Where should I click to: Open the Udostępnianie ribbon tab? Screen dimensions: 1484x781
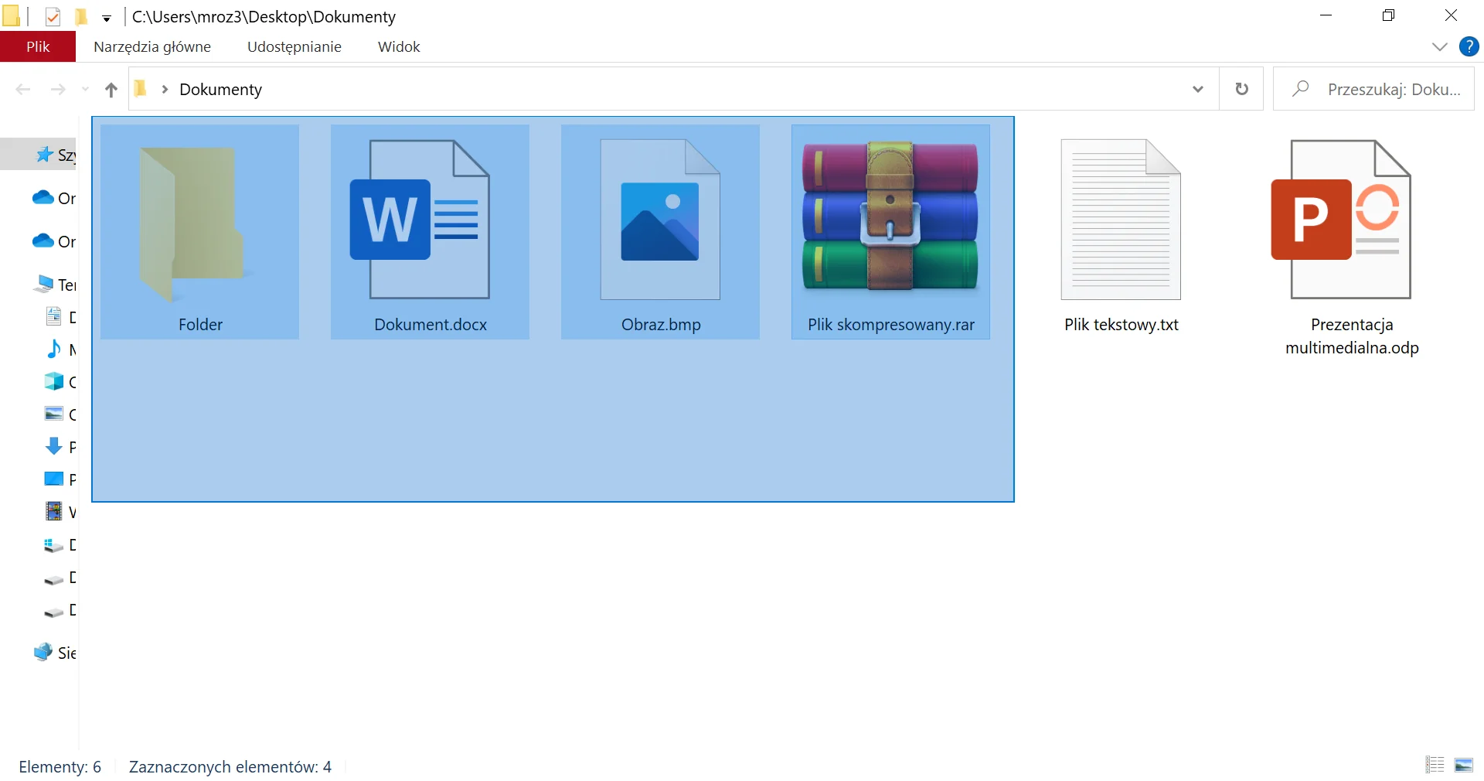294,46
